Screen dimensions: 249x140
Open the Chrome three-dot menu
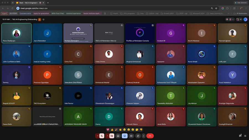point(246,8)
